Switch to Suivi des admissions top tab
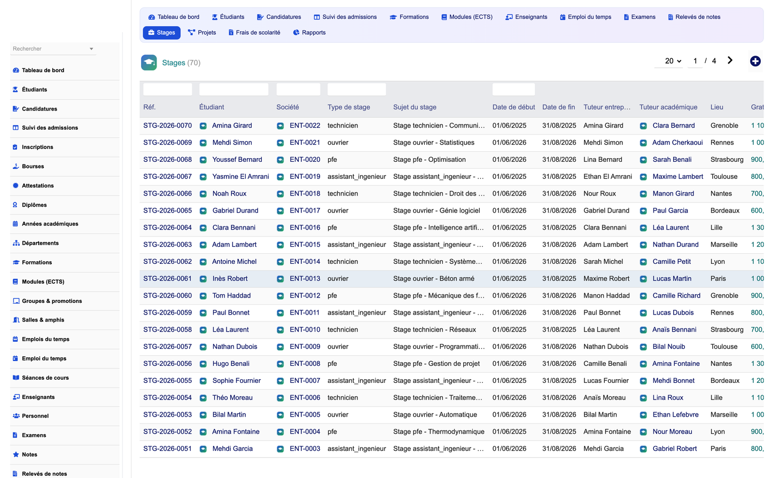 coord(345,17)
